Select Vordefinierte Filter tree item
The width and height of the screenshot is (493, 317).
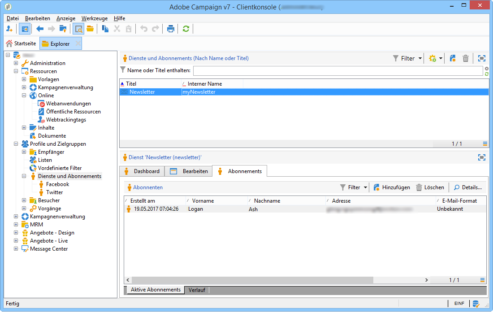click(60, 168)
